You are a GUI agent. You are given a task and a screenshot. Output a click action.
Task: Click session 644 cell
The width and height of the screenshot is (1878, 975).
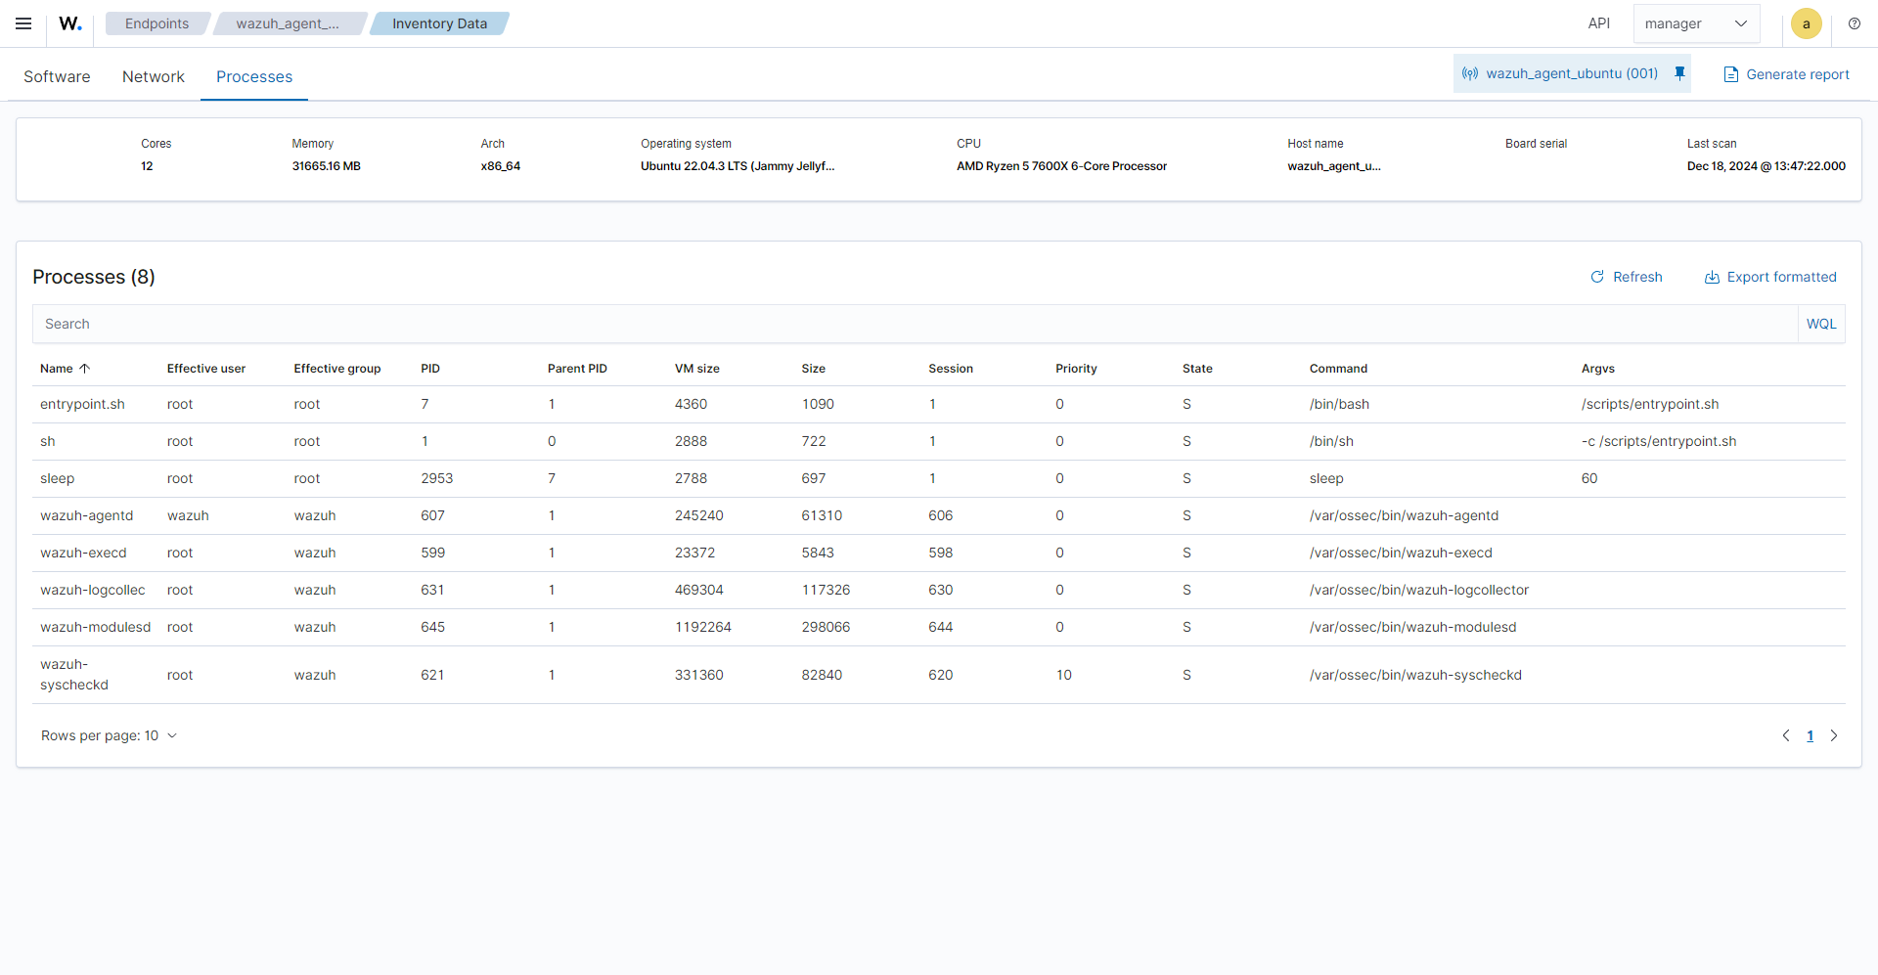941,627
